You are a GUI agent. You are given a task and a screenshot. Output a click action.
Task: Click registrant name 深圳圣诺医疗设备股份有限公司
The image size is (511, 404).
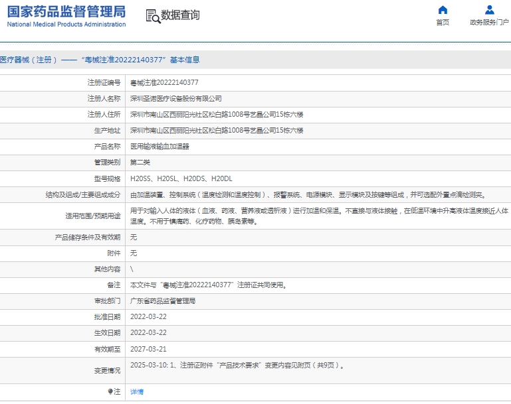click(176, 99)
